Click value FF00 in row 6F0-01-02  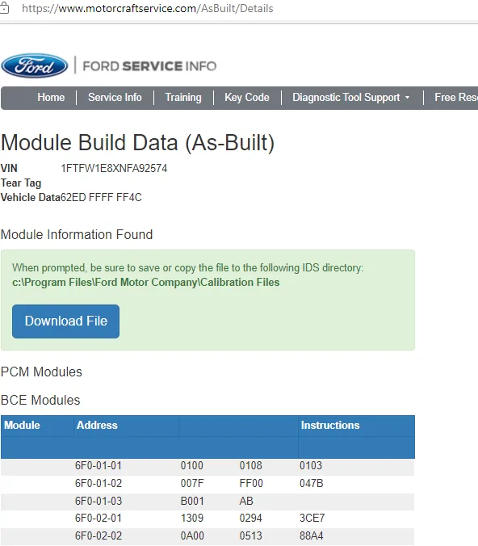pos(251,483)
